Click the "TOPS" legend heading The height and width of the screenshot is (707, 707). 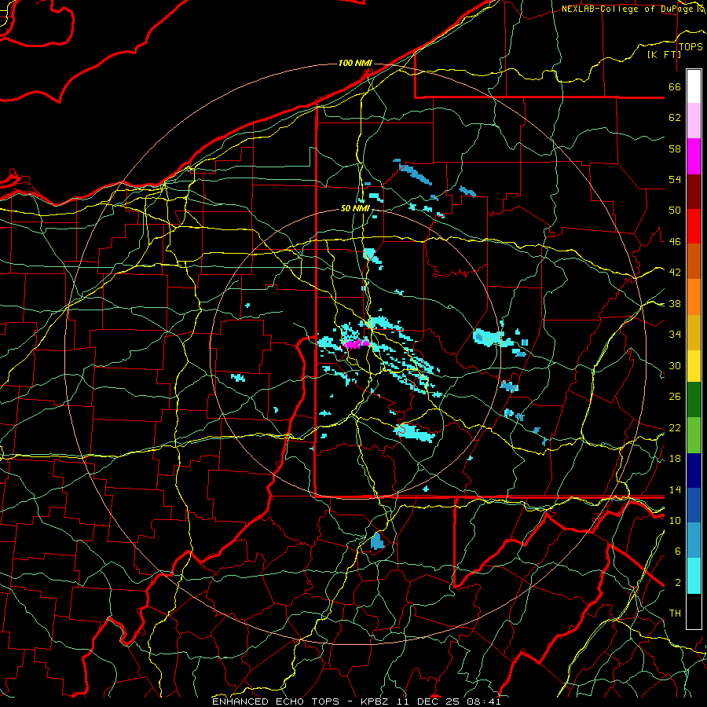[x=691, y=47]
